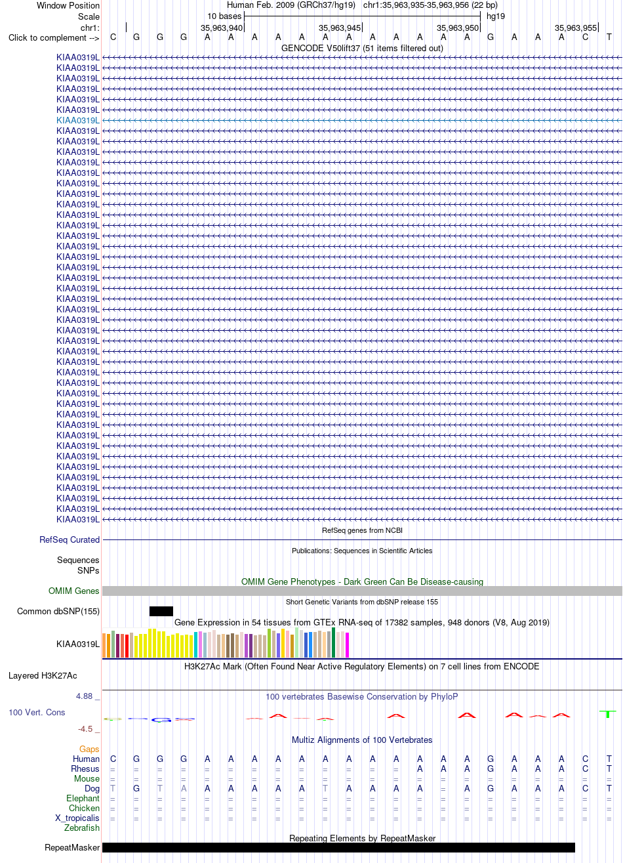Click the last base T in ruler sequence
Viewport: 623px width, 863px height.
(x=609, y=37)
